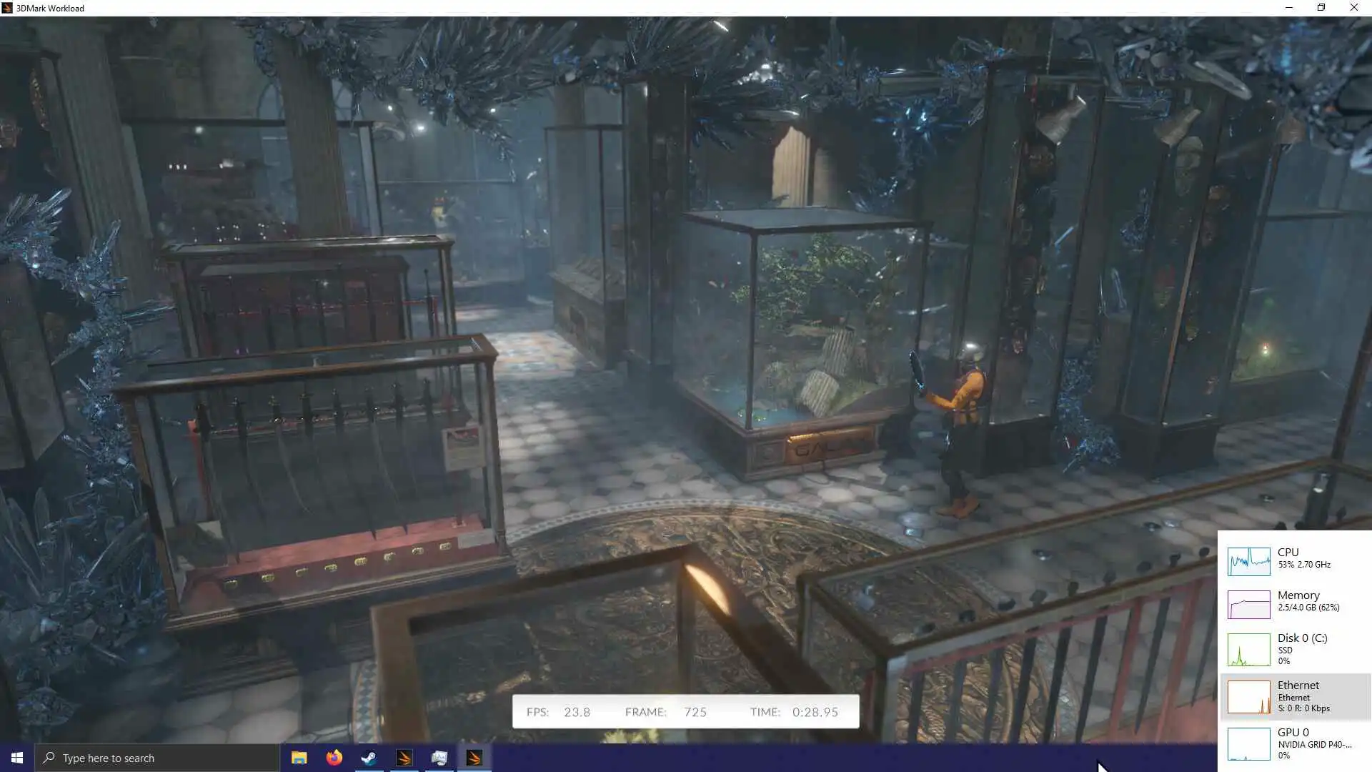The width and height of the screenshot is (1372, 772).
Task: Click the magnifier icon in taskbar search
Action: [x=49, y=758]
